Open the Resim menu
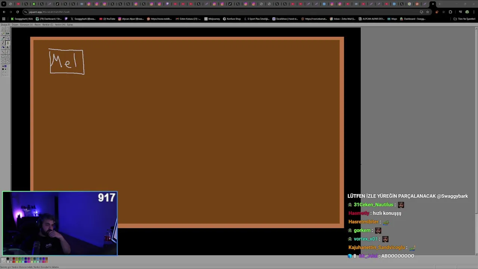The height and width of the screenshot is (269, 478). [x=37, y=25]
